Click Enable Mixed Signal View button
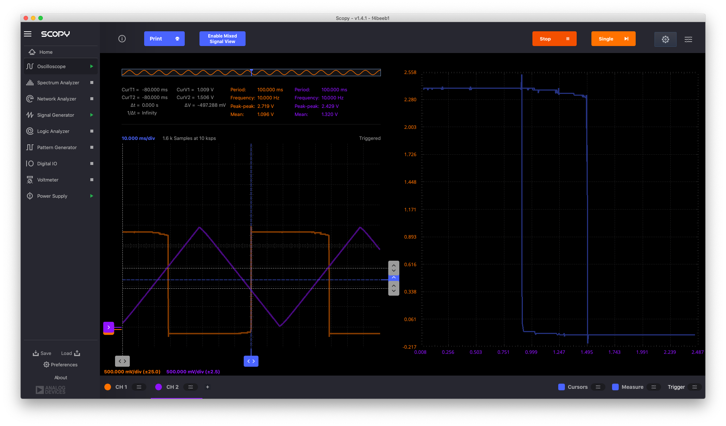726x426 pixels. coord(222,39)
